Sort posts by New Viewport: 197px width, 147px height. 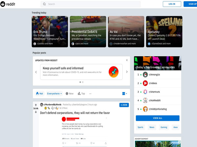pos(69,93)
